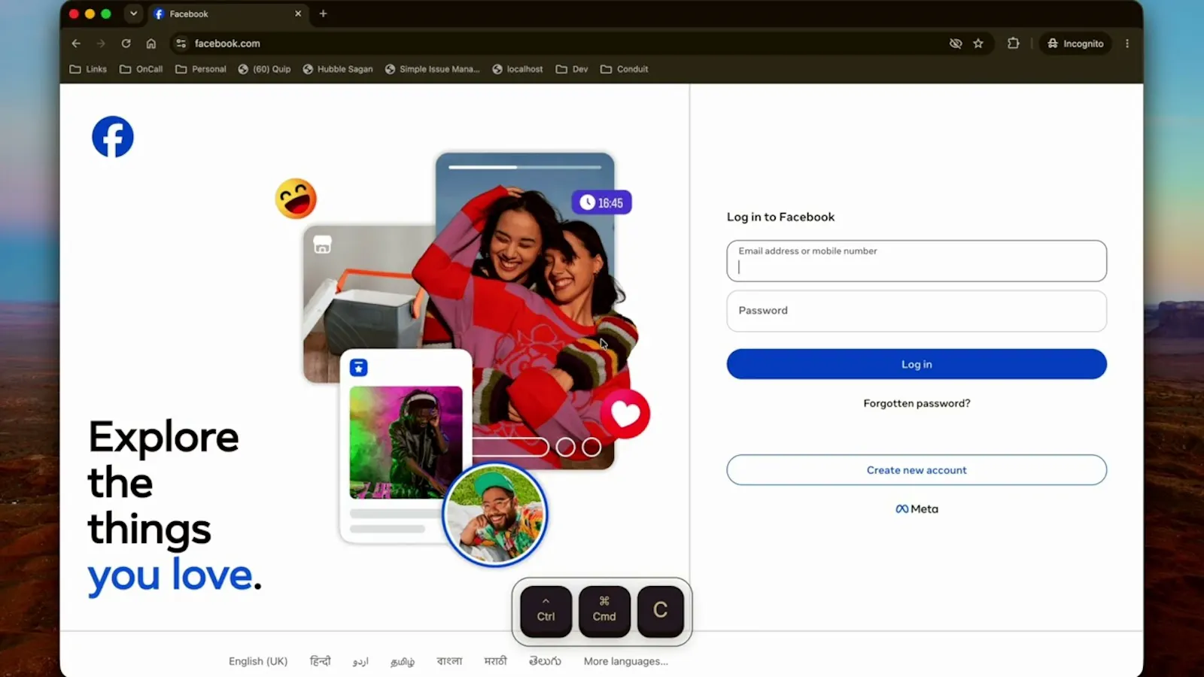The image size is (1204, 677).
Task: Focus the Password field
Action: pyautogui.click(x=917, y=311)
